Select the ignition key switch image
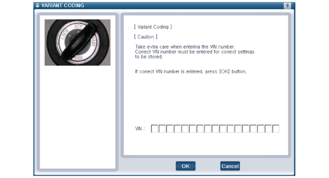 click(77, 42)
